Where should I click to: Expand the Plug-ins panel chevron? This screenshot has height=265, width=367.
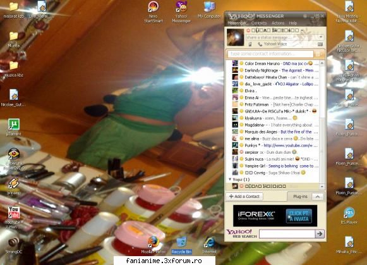point(318,197)
